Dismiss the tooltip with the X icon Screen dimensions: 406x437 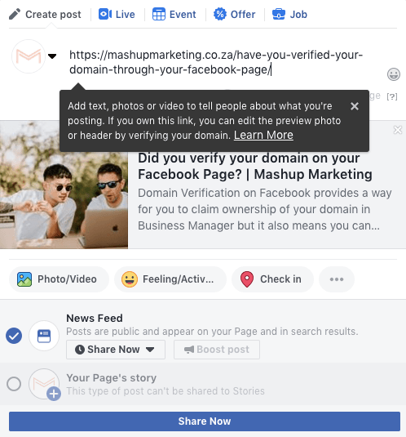(x=355, y=106)
